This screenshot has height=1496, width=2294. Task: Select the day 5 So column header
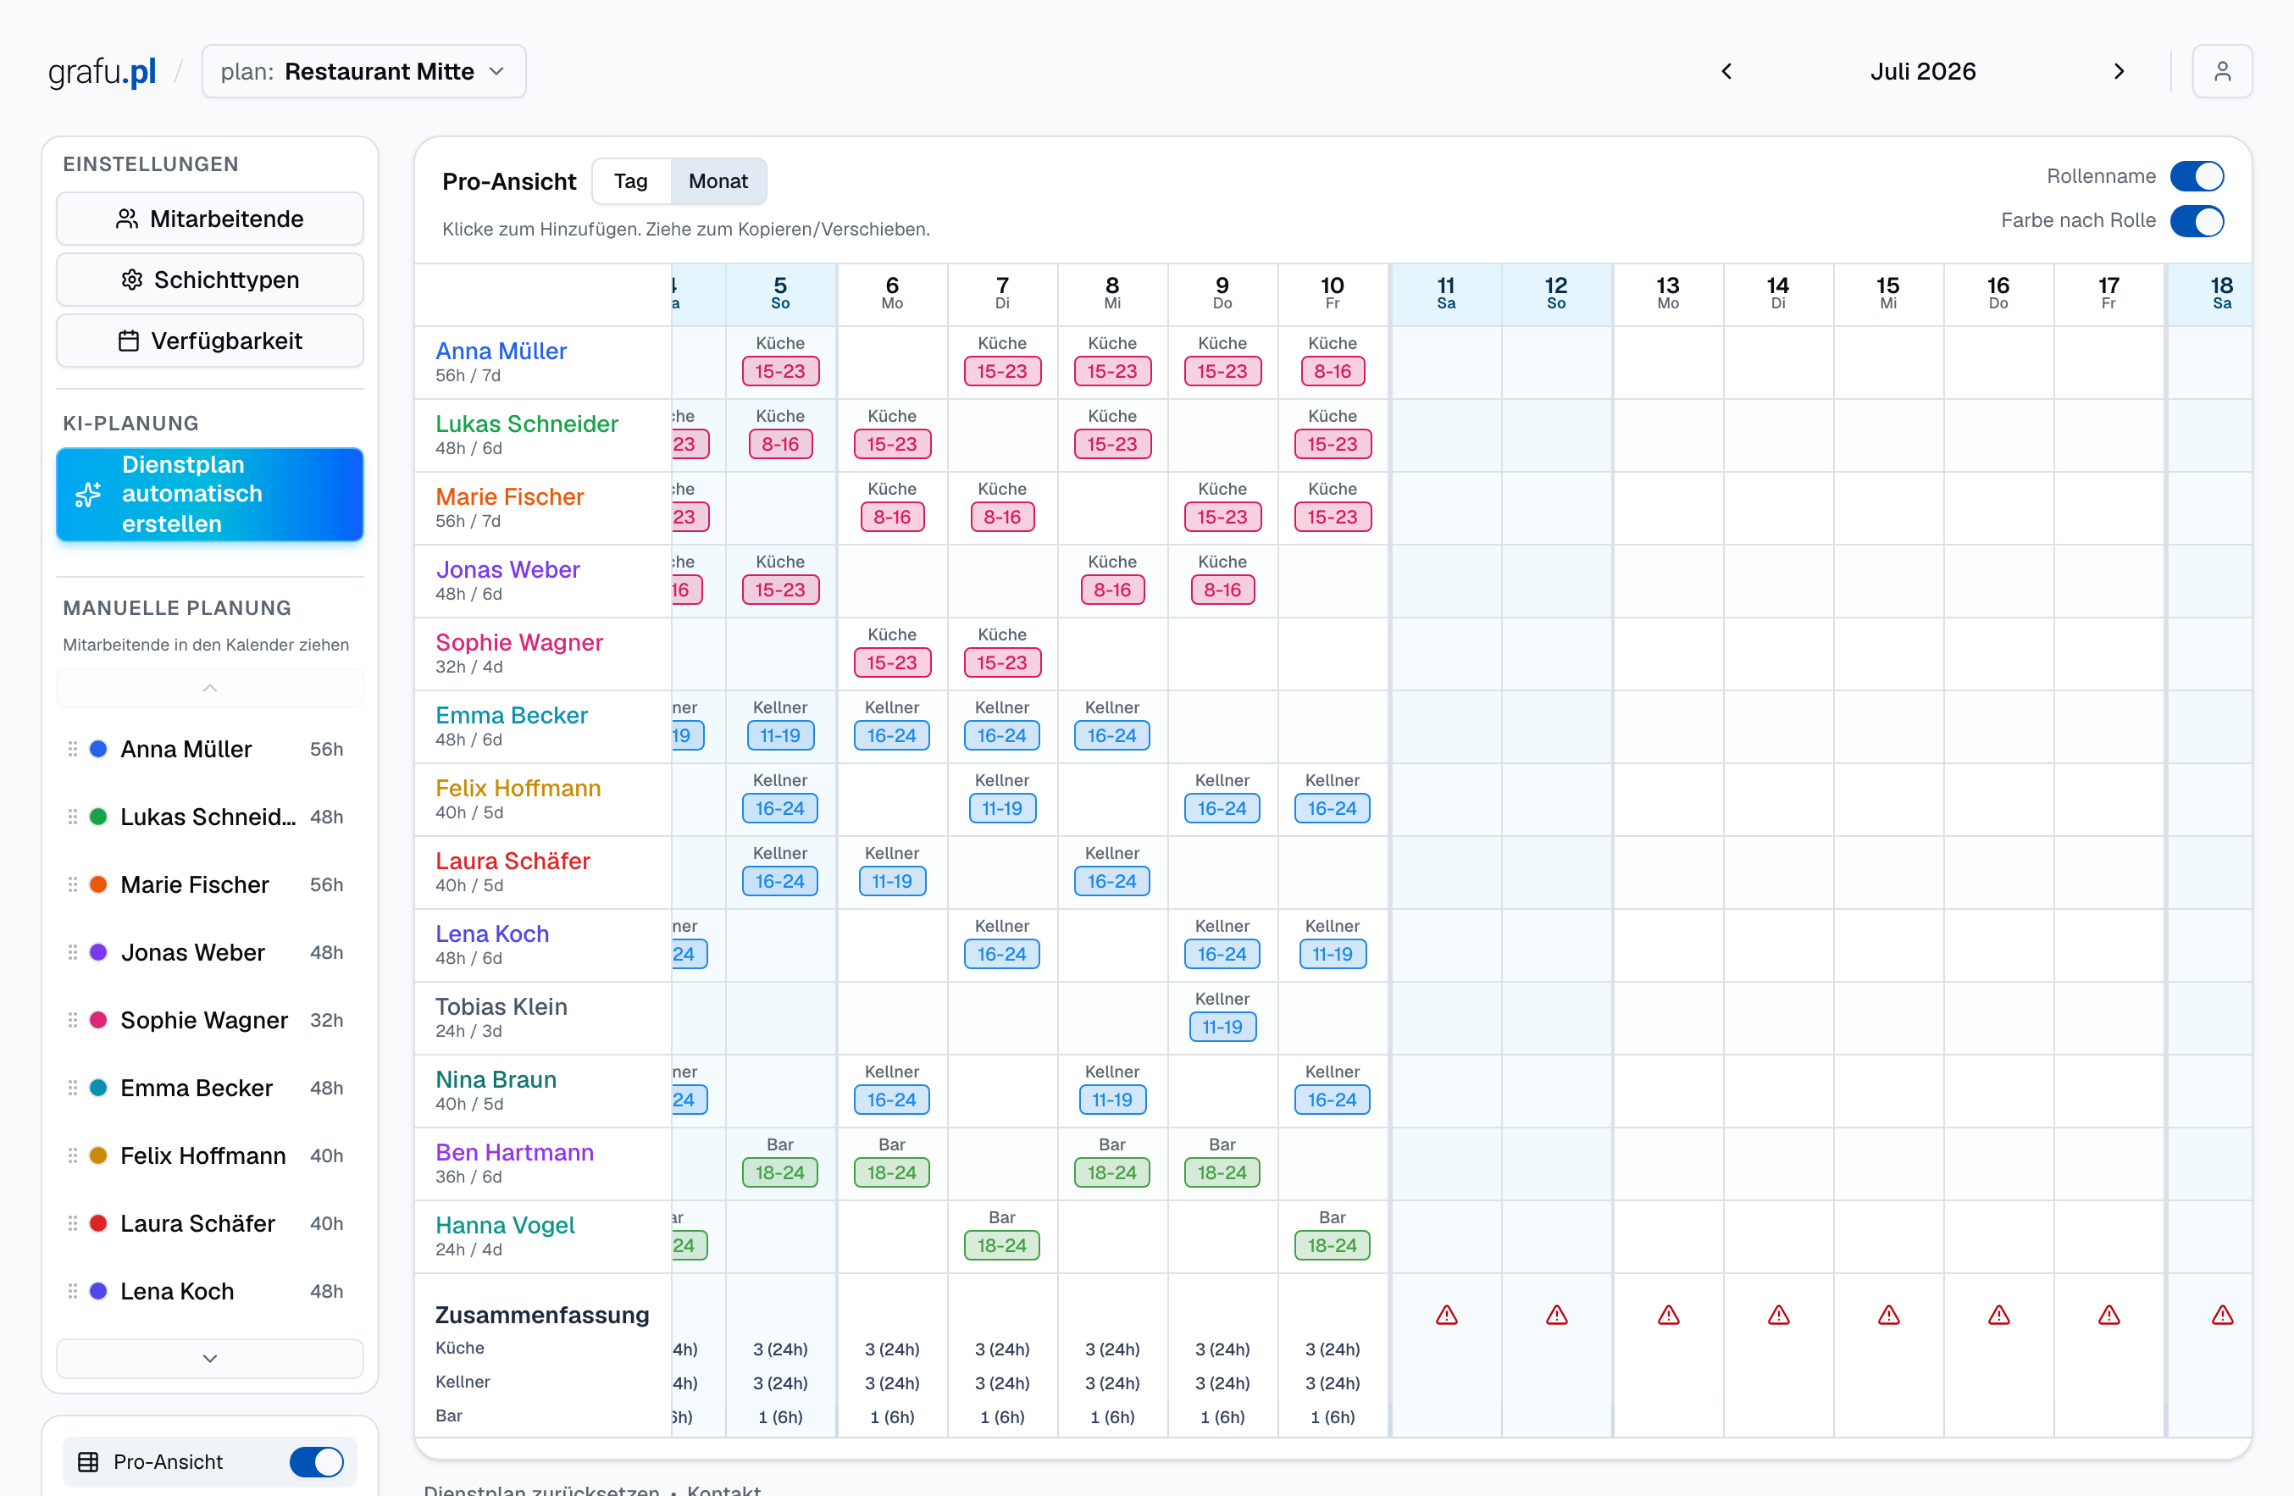[781, 293]
